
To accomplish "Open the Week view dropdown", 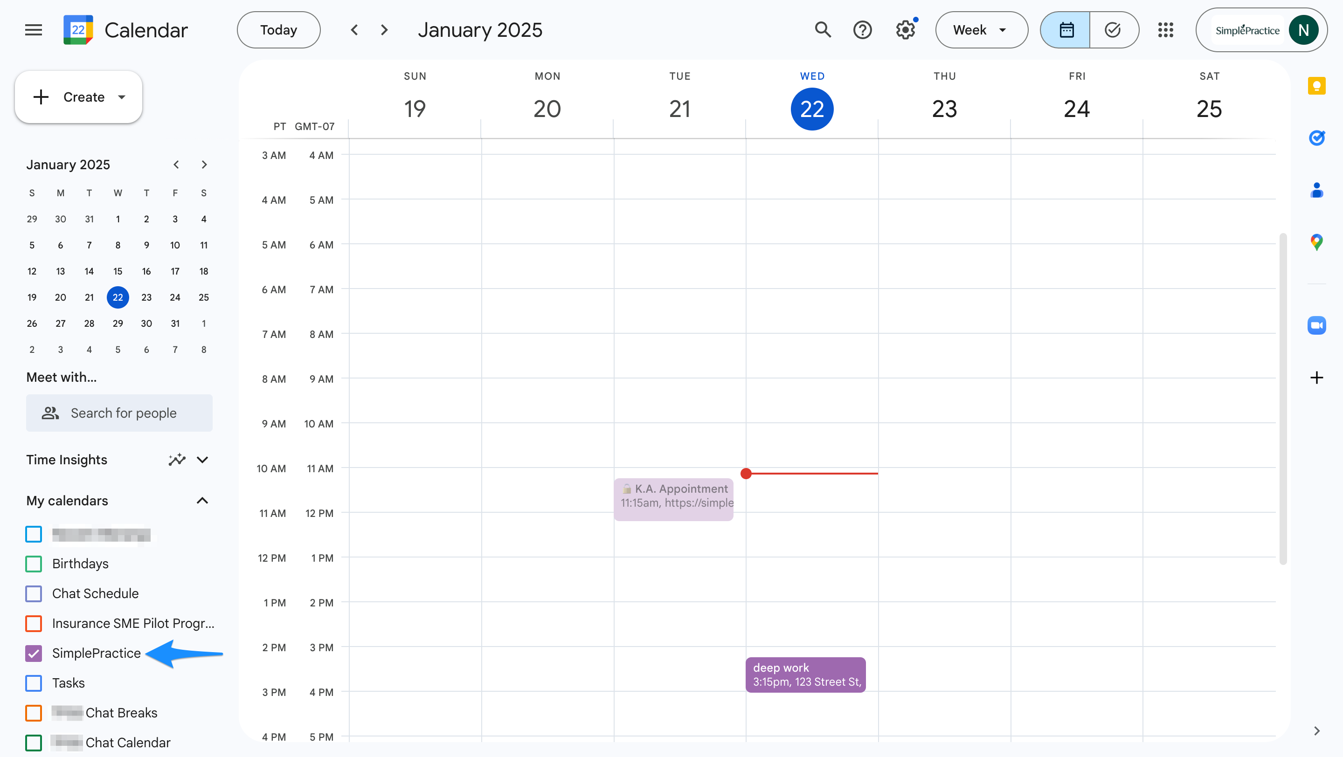I will point(981,30).
